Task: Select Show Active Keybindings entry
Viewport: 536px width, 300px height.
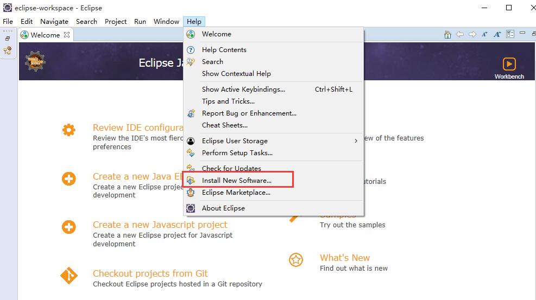Action: (x=274, y=90)
